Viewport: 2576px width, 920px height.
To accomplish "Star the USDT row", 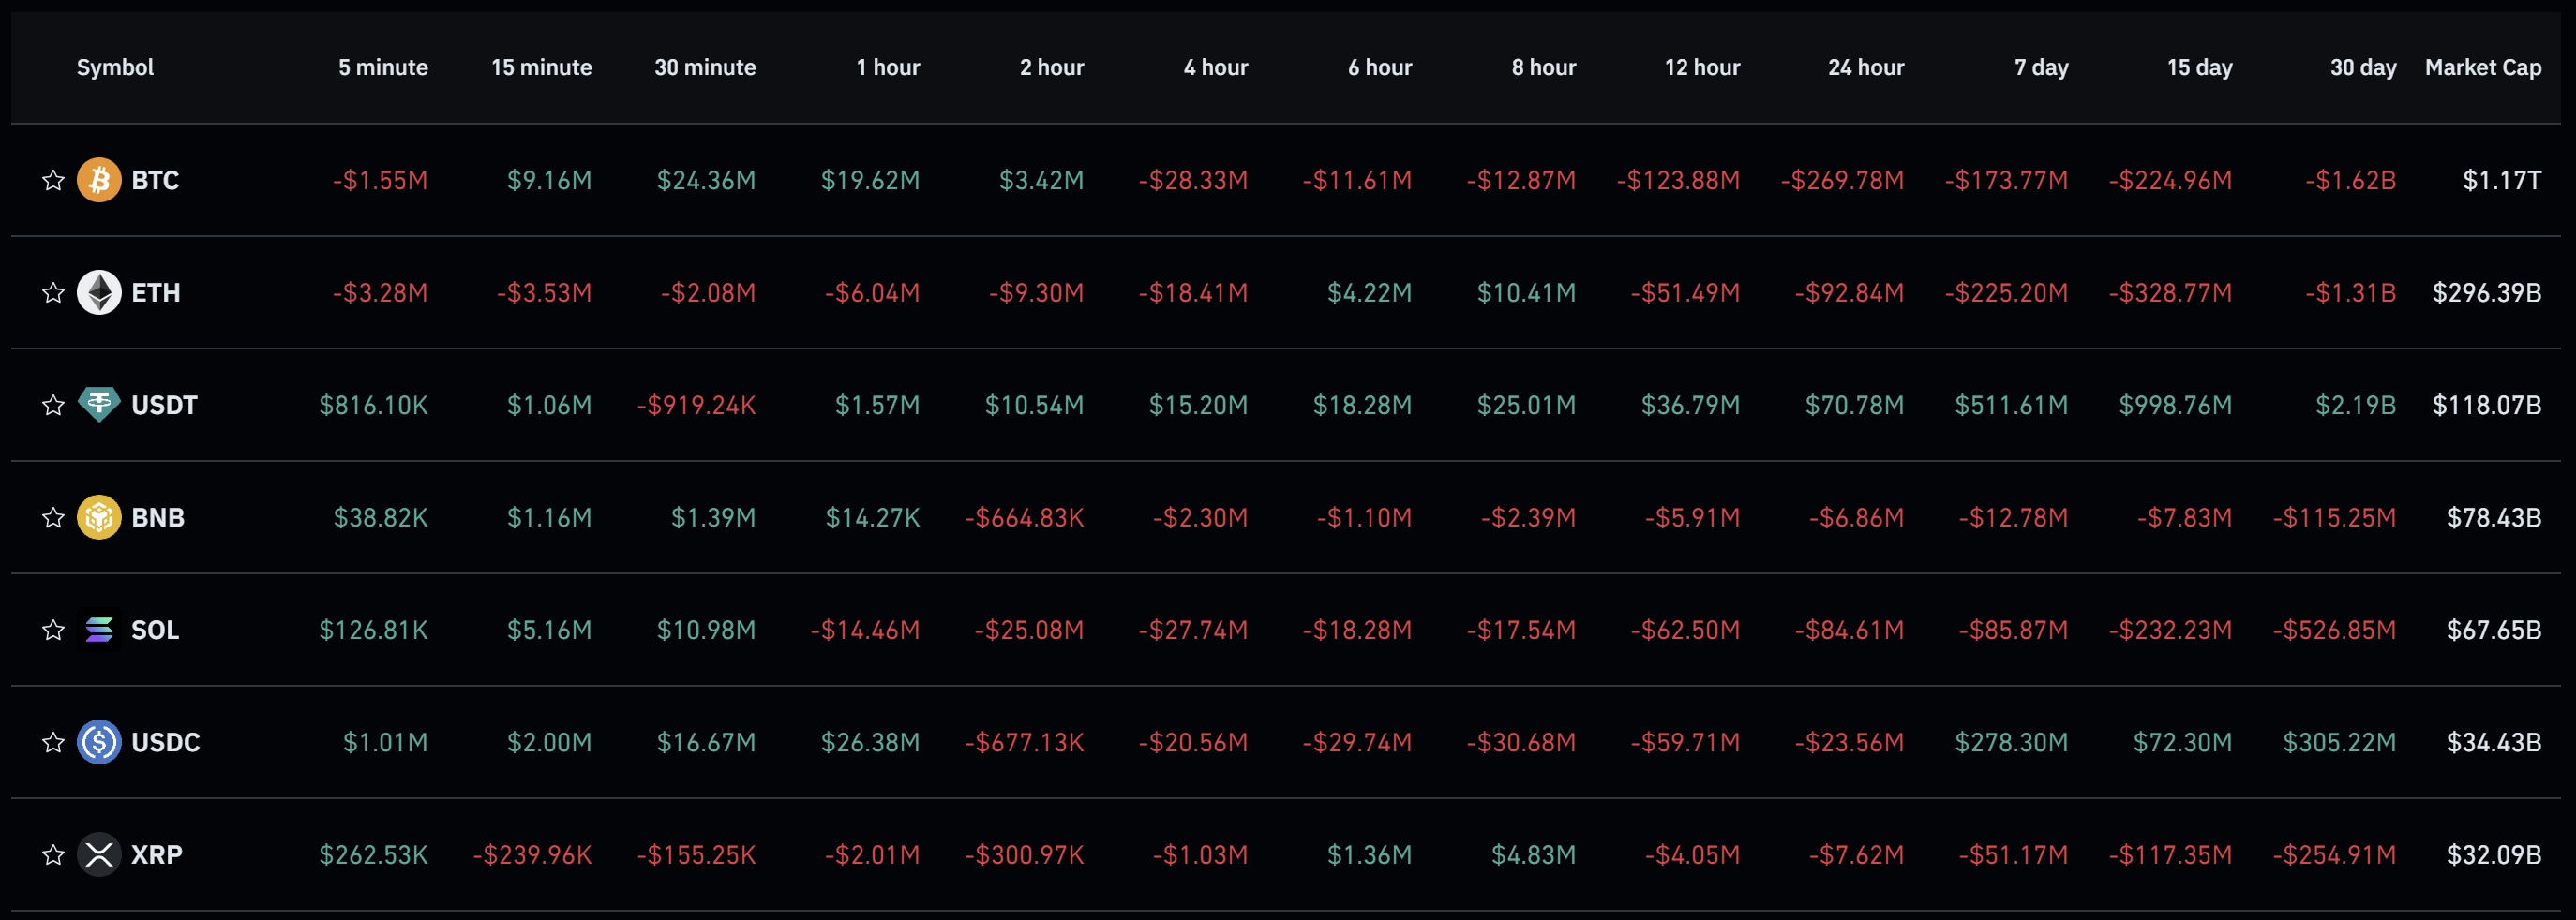I will coord(53,405).
